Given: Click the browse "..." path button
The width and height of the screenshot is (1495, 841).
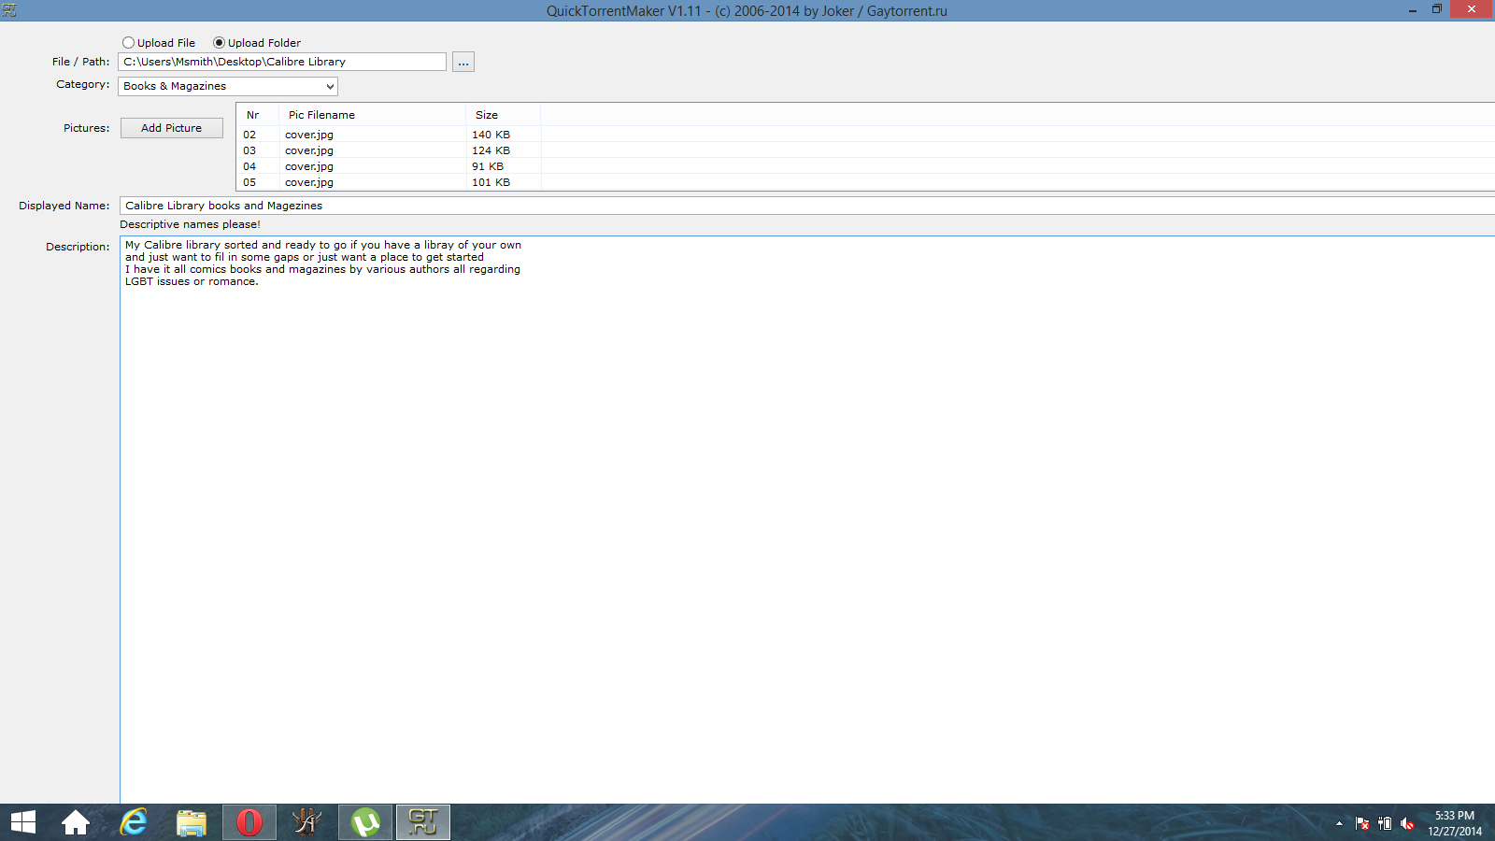Looking at the screenshot, I should tap(463, 63).
